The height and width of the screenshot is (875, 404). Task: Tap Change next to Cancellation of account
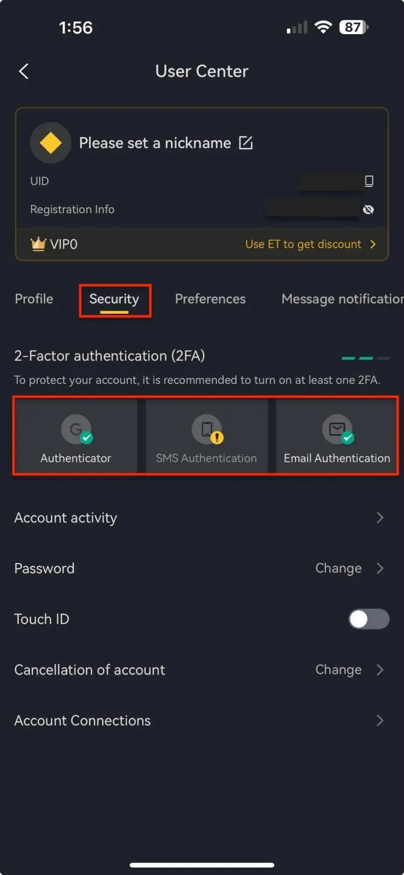point(338,670)
